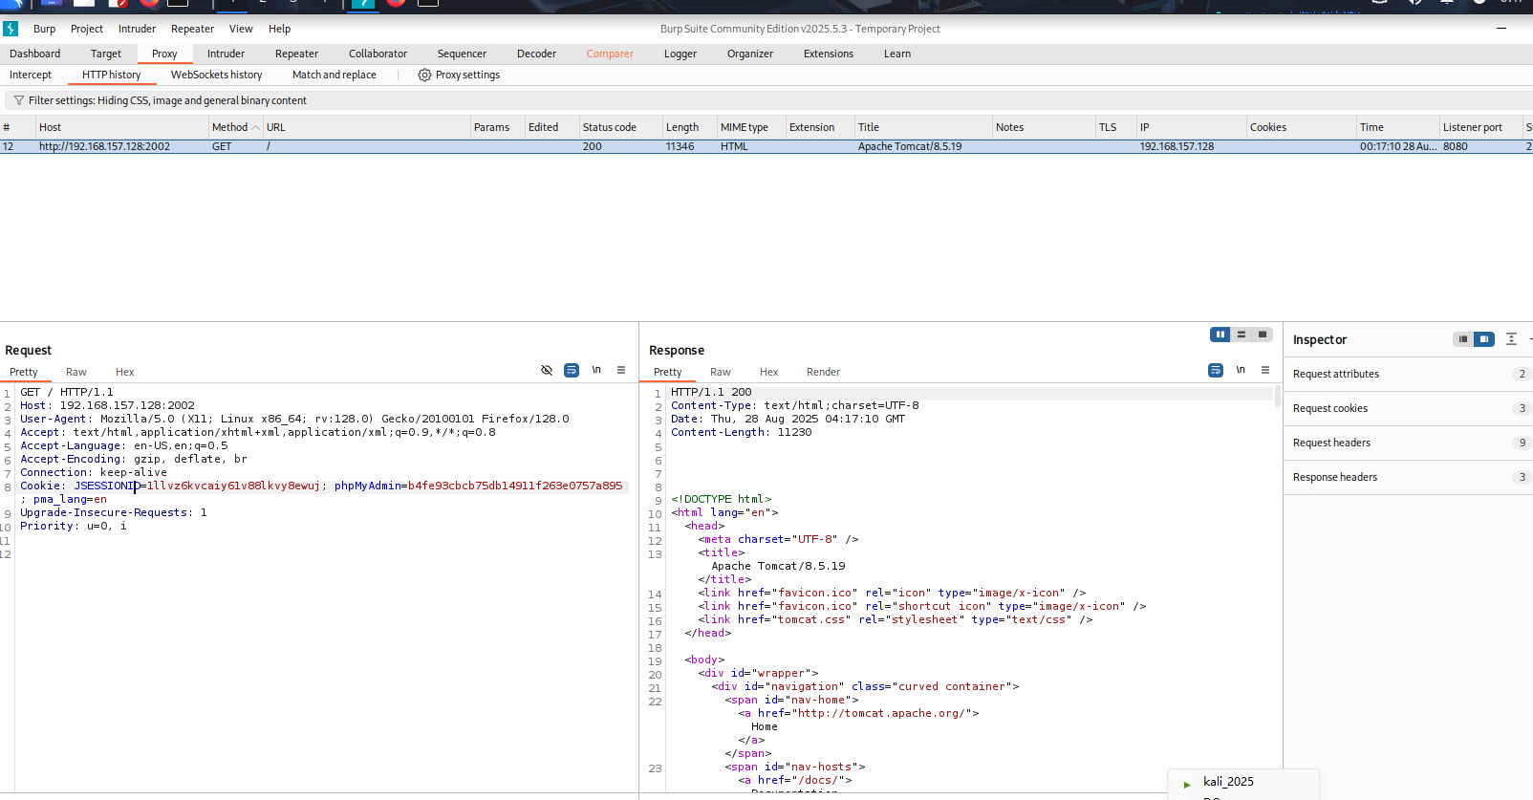
Task: Toggle word wrap in Request editor
Action: click(x=572, y=371)
